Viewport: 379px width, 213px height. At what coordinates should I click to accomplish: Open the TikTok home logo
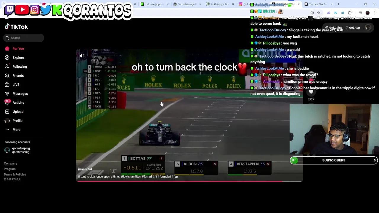point(16,27)
